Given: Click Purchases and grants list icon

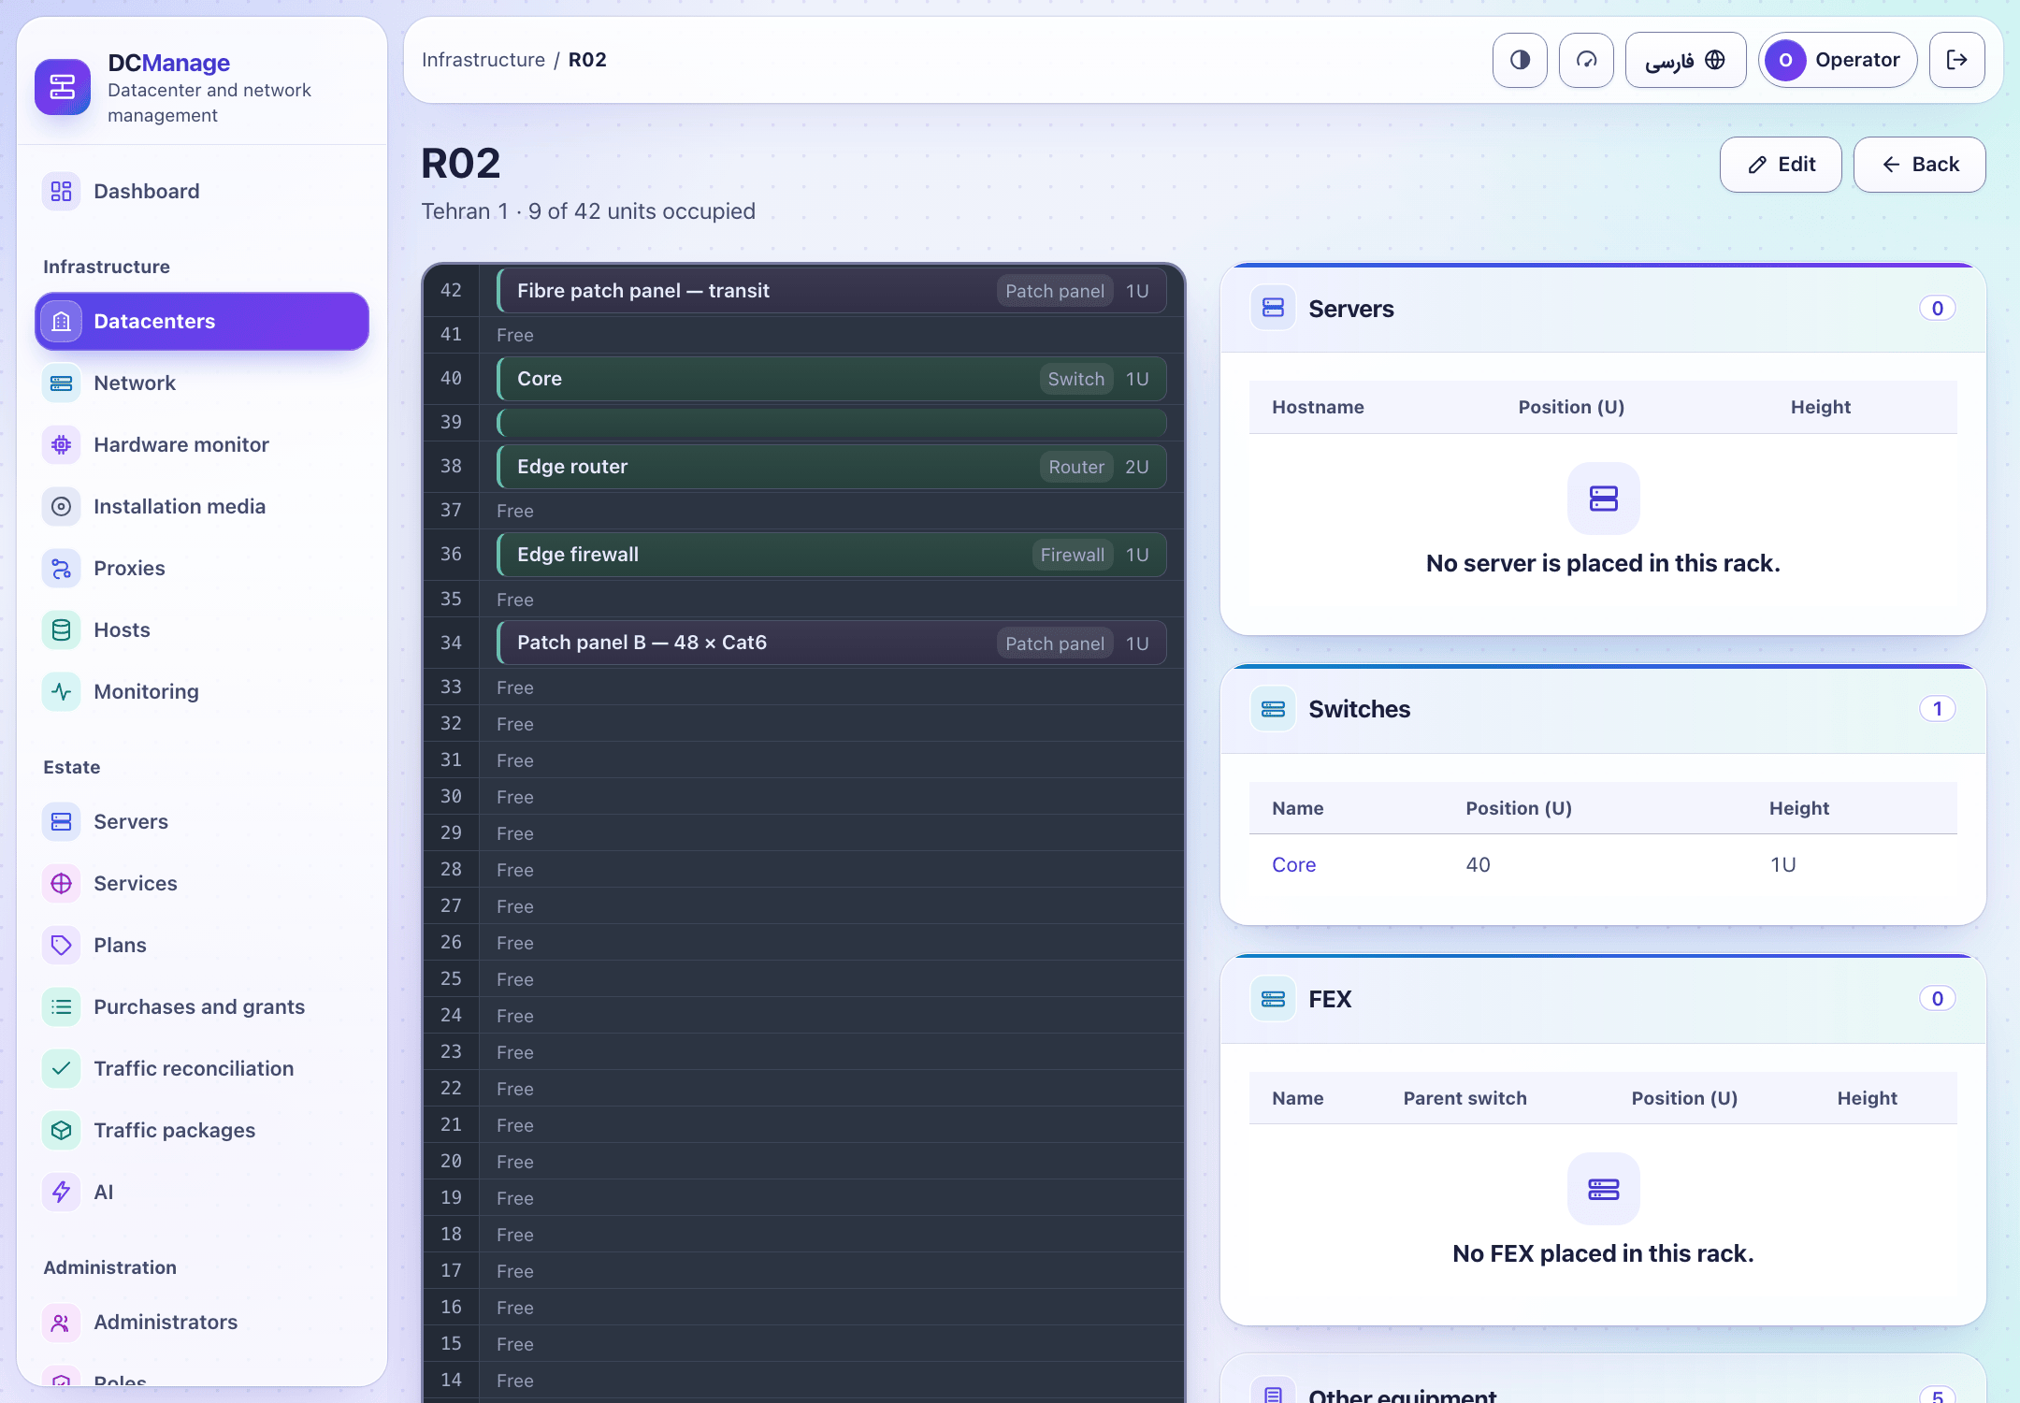Looking at the screenshot, I should coord(62,1006).
